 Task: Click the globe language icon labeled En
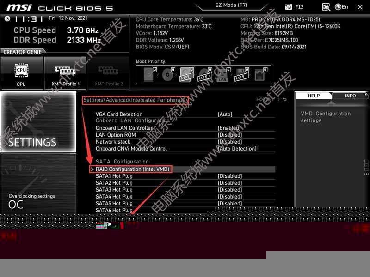tap(339, 7)
